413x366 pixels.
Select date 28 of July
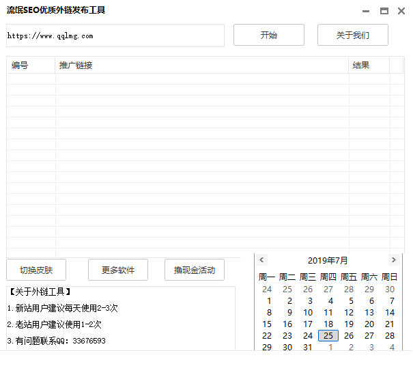(390, 335)
